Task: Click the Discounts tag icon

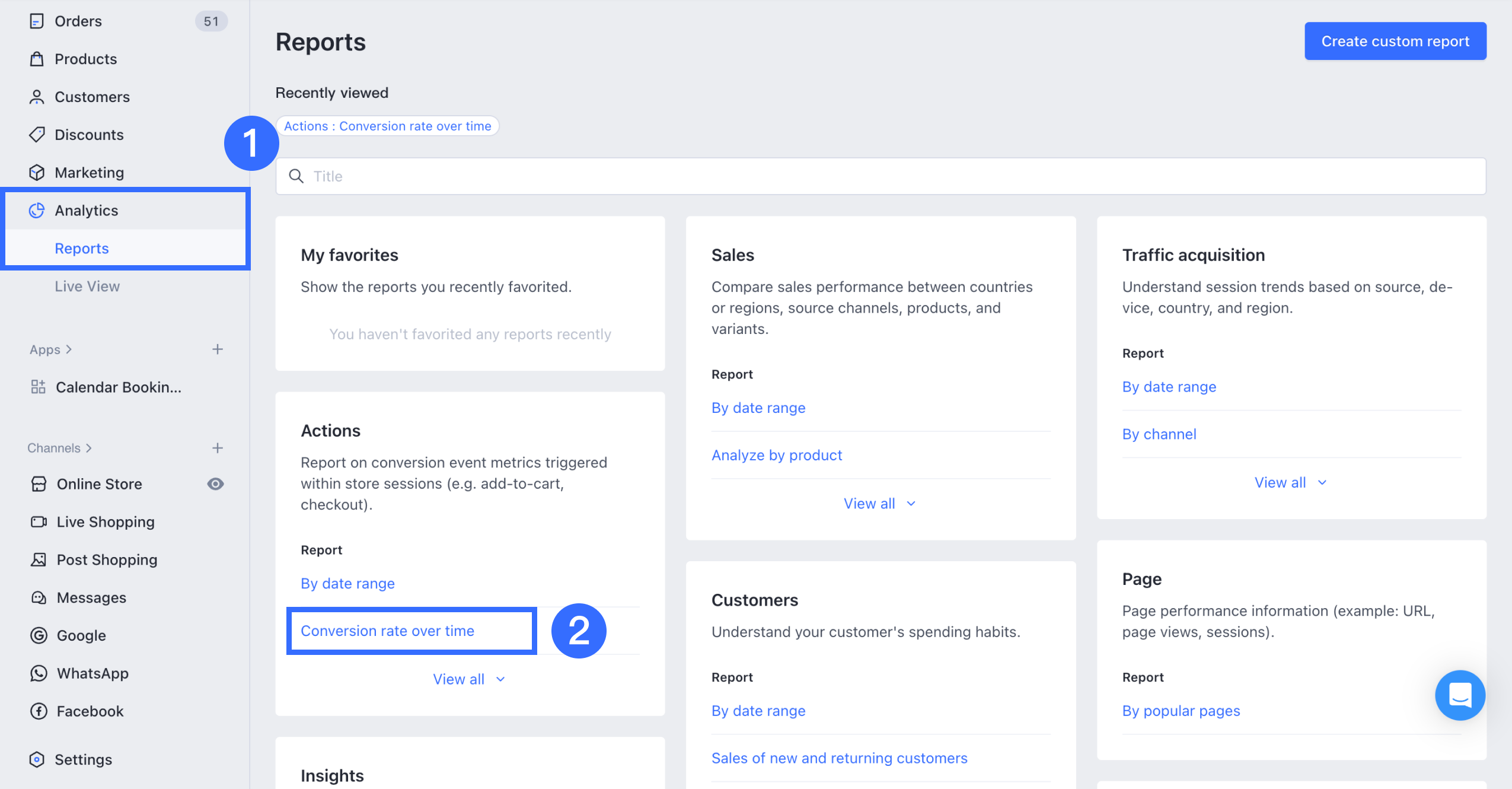Action: 37,135
